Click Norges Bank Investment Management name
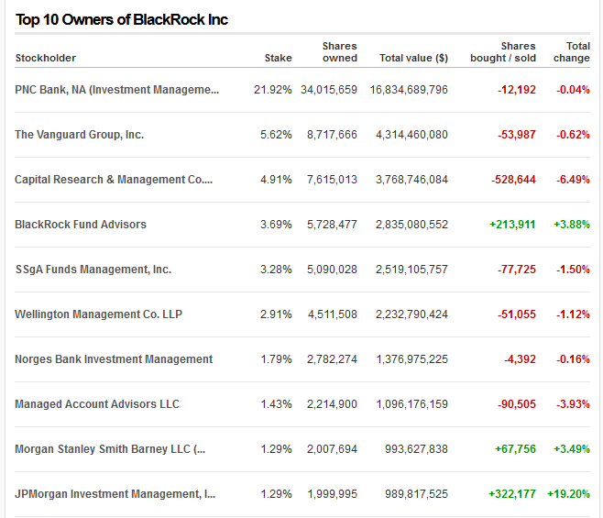The height and width of the screenshot is (518, 603). point(114,359)
